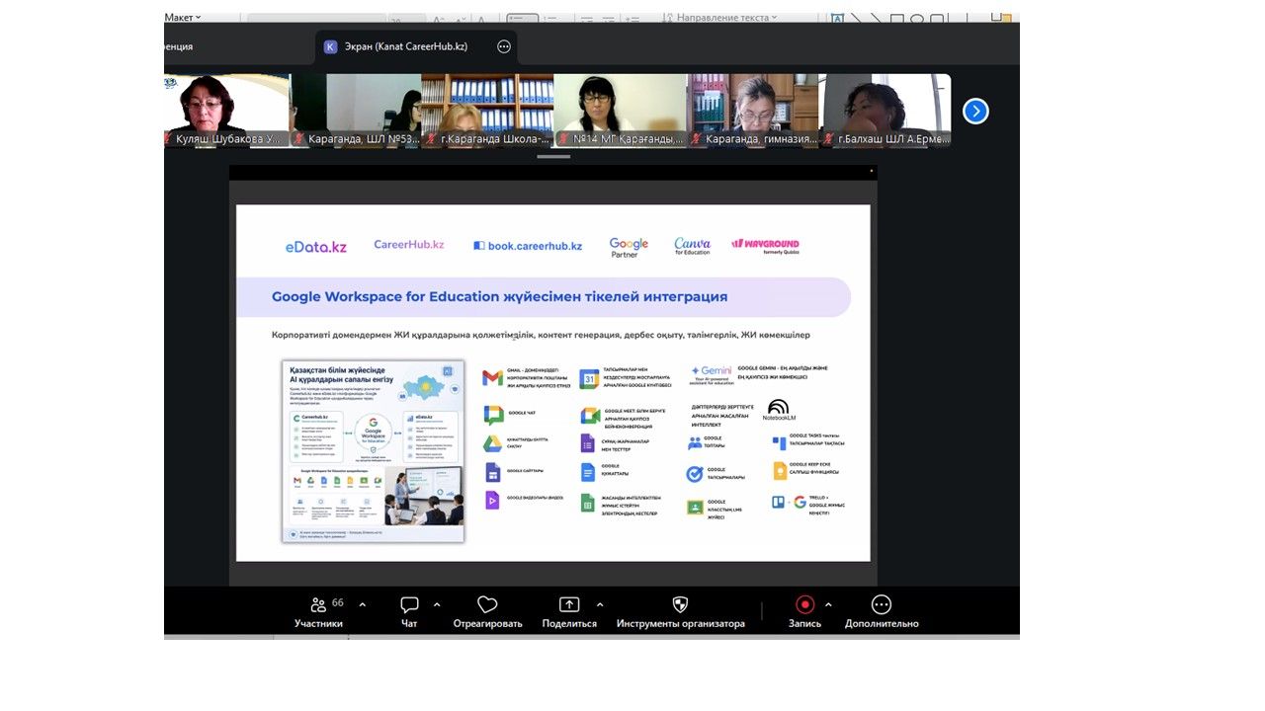Expand the participants options arrow
The width and height of the screenshot is (1265, 711).
362,604
